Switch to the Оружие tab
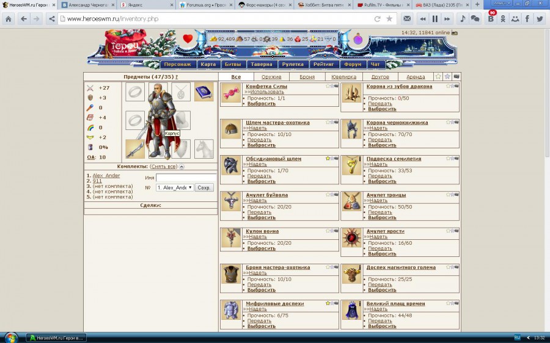 pyautogui.click(x=271, y=77)
